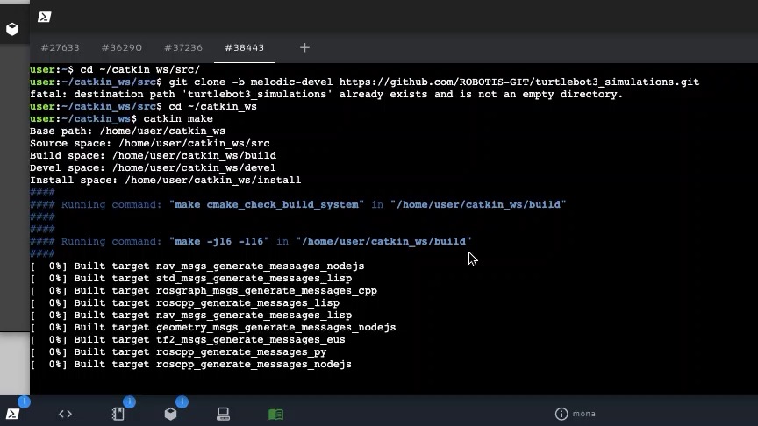Click the Source space output line

point(150,144)
